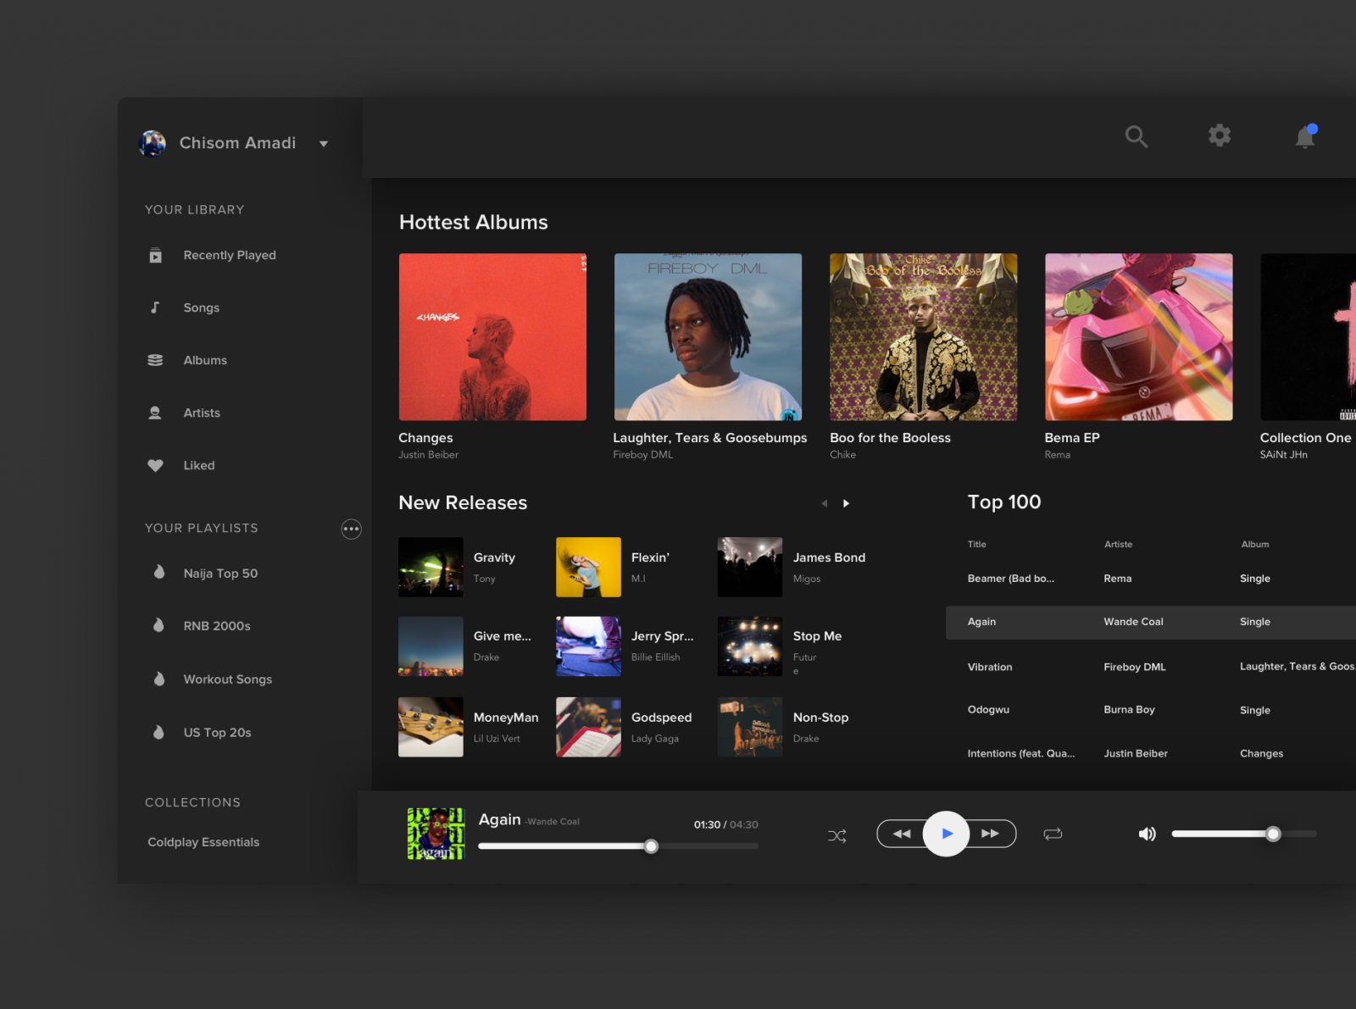This screenshot has width=1356, height=1009.
Task: Click the flame icon beside US Top 20s
Action: [158, 732]
